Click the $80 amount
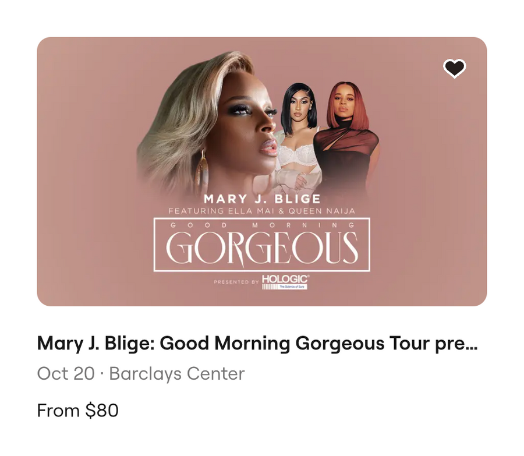 (101, 410)
